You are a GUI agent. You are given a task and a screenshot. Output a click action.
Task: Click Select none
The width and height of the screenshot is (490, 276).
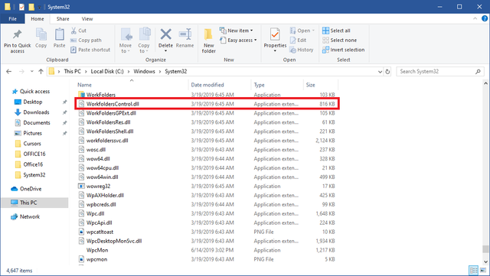tap(339, 41)
